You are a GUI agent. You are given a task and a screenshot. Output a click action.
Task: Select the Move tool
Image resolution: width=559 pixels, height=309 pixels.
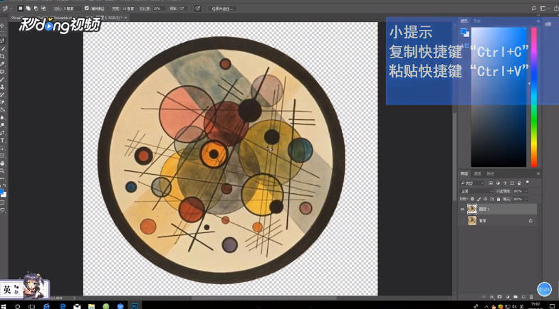point(2,26)
